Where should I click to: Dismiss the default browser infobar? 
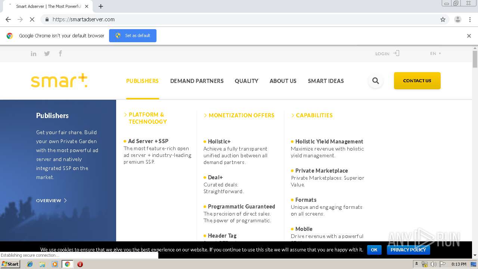(x=469, y=36)
